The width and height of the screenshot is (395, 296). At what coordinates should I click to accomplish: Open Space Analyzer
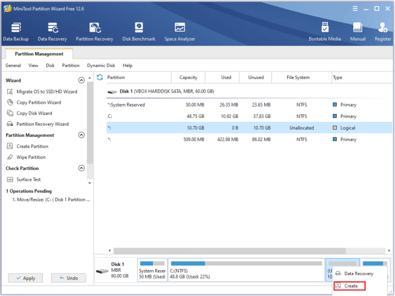(179, 32)
